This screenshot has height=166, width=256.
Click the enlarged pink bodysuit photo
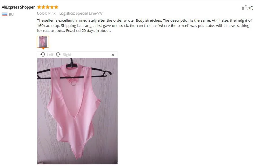(77, 111)
